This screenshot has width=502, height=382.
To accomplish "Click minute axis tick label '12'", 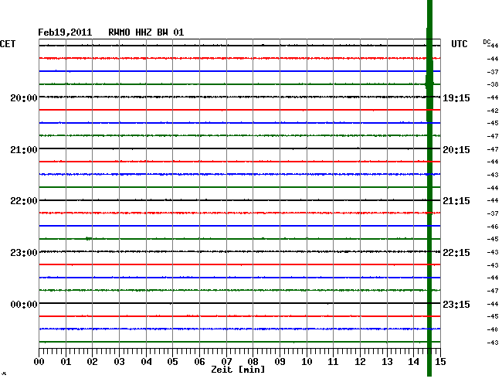I will tap(360, 361).
